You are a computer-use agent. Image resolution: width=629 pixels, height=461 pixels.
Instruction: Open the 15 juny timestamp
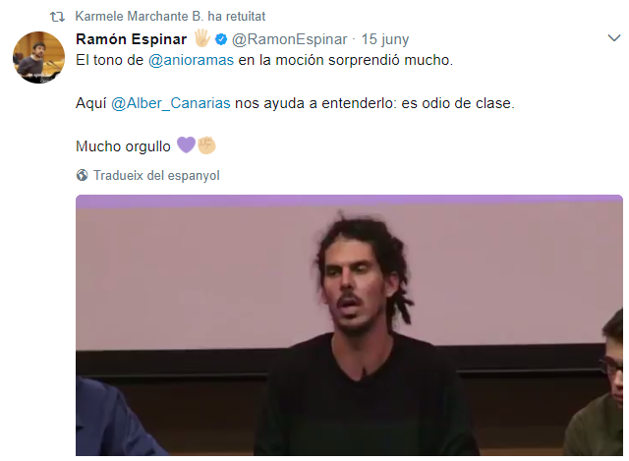[x=385, y=39]
